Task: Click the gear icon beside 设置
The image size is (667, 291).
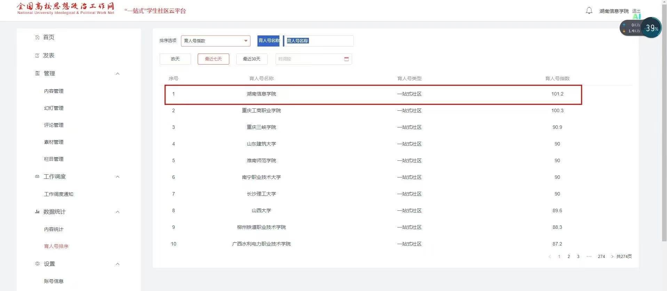Action: click(37, 264)
